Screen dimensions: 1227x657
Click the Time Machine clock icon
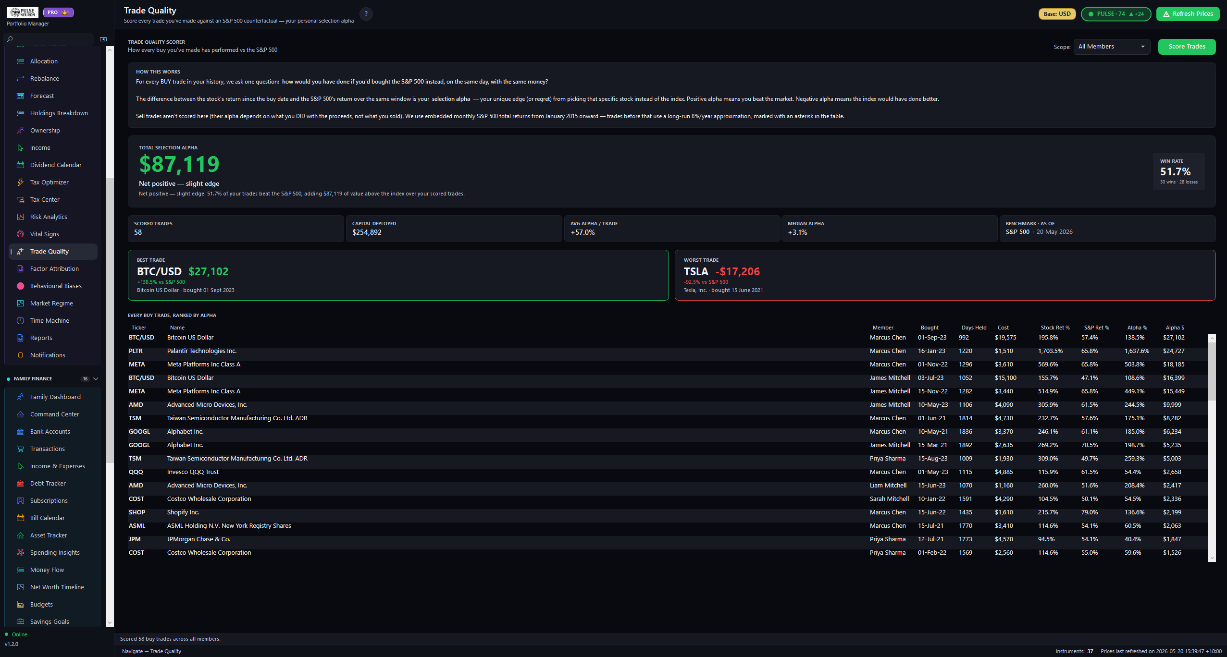(x=20, y=320)
